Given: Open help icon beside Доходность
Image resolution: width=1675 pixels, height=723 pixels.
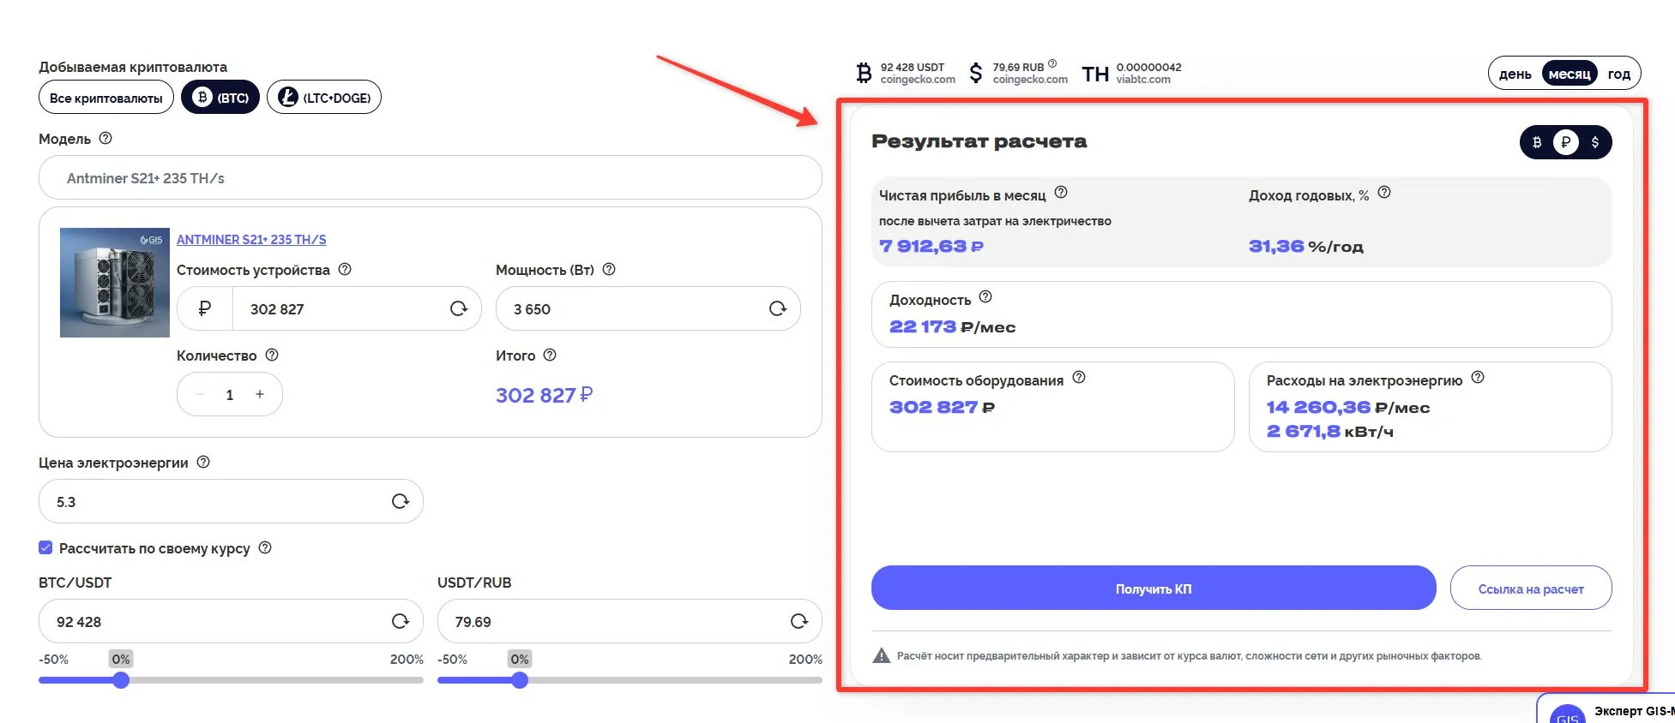Looking at the screenshot, I should tap(985, 297).
